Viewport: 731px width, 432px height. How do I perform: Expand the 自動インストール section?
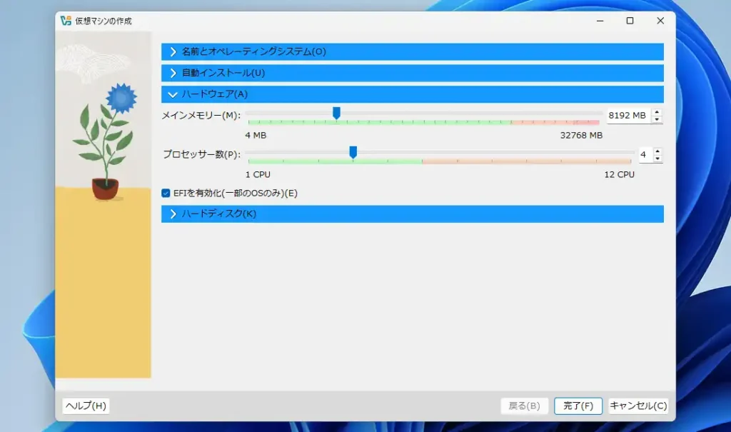[173, 73]
